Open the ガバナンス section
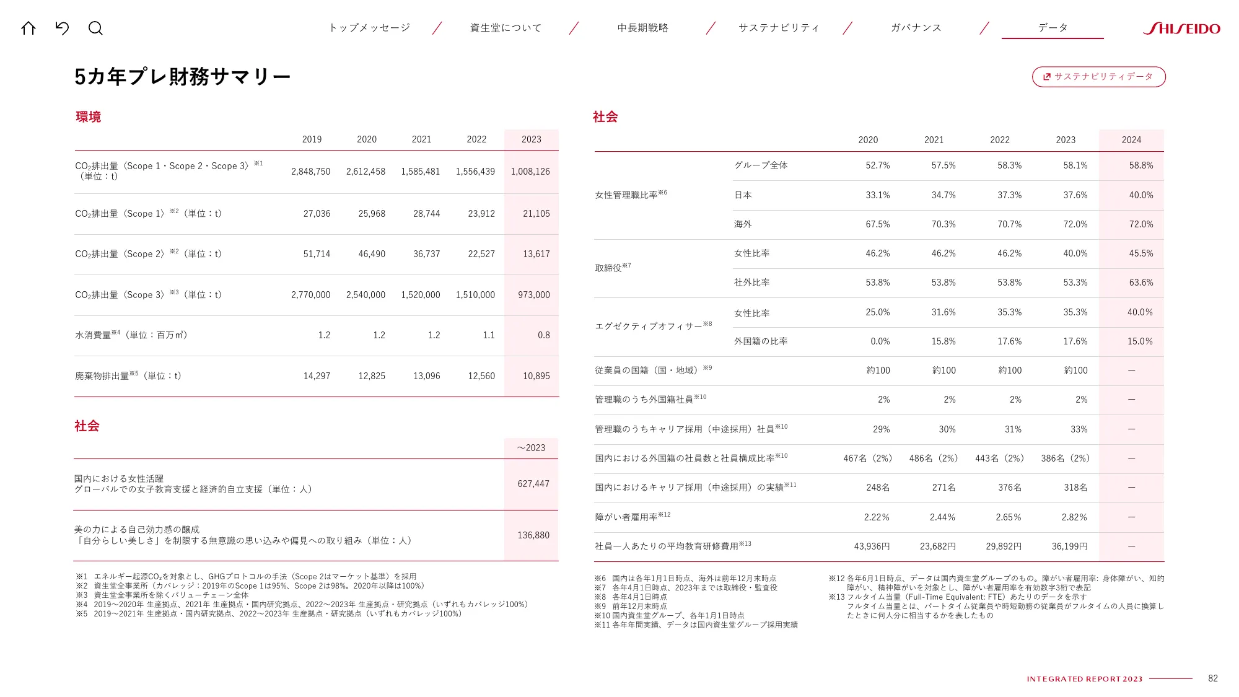Screen dimensions: 1239x697 click(x=915, y=27)
